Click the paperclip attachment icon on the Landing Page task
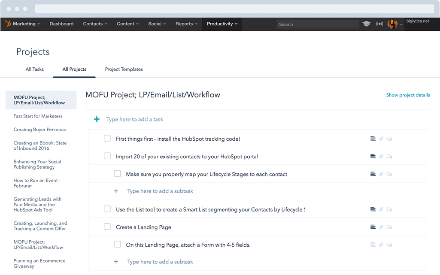 tap(381, 227)
